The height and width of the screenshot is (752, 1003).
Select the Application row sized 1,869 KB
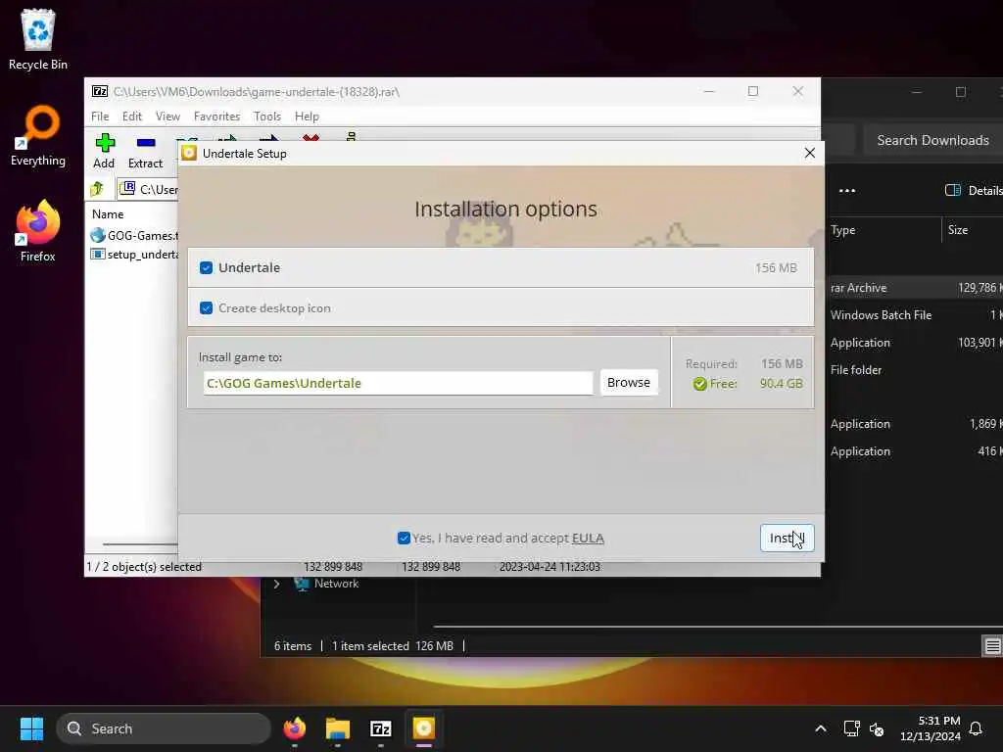[915, 424]
